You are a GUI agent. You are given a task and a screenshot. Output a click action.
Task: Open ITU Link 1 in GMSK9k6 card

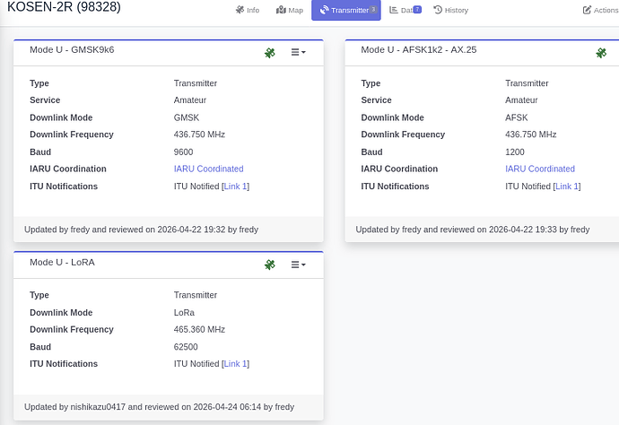(x=235, y=186)
